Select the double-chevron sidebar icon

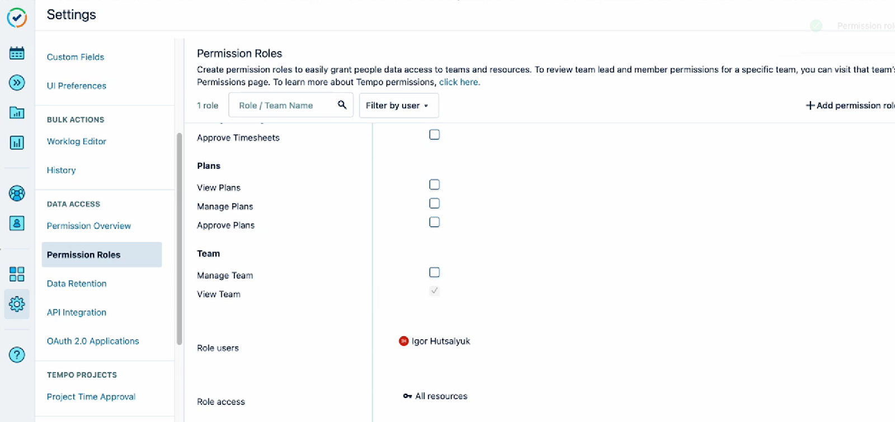(x=17, y=83)
